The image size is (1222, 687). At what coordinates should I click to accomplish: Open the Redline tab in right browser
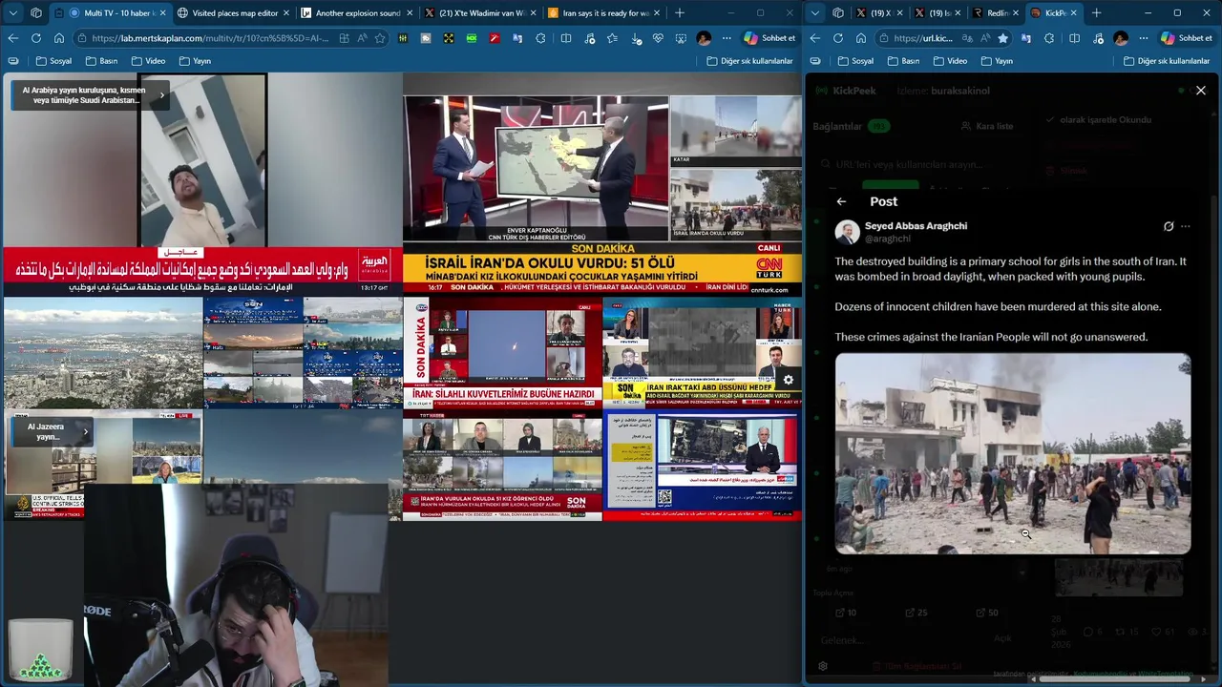tap(997, 12)
